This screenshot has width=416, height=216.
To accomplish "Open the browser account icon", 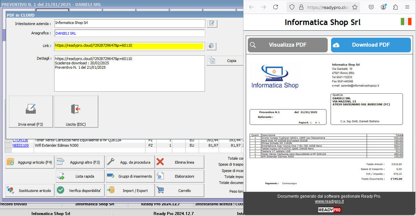I will point(383,7).
